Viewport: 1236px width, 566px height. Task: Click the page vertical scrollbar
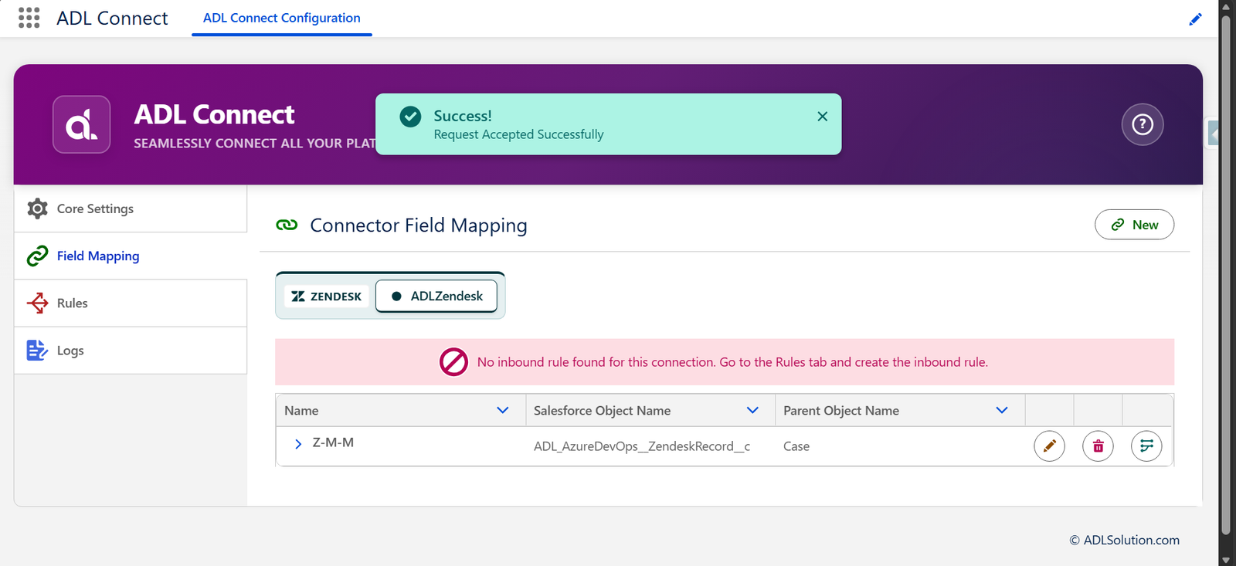[1225, 274]
